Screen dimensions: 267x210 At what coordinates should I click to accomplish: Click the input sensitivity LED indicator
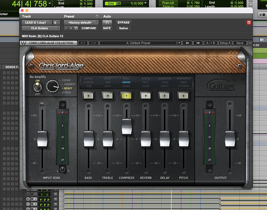coord(43,104)
